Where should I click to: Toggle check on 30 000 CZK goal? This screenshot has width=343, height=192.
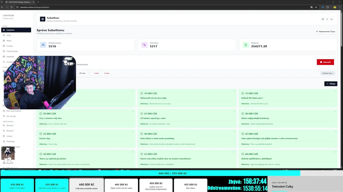click(243, 114)
